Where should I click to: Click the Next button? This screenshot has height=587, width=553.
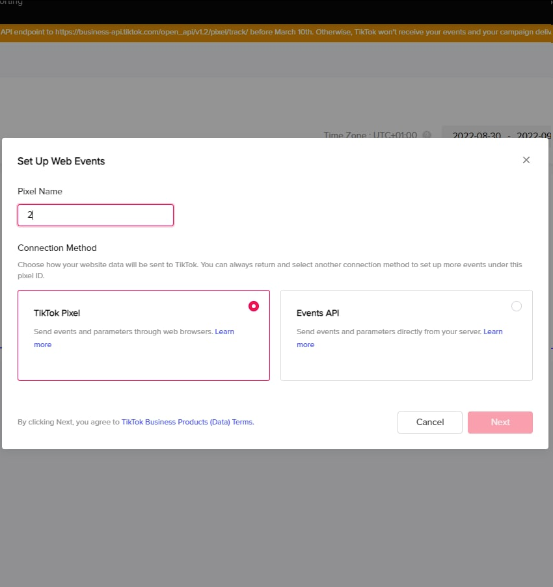(500, 423)
